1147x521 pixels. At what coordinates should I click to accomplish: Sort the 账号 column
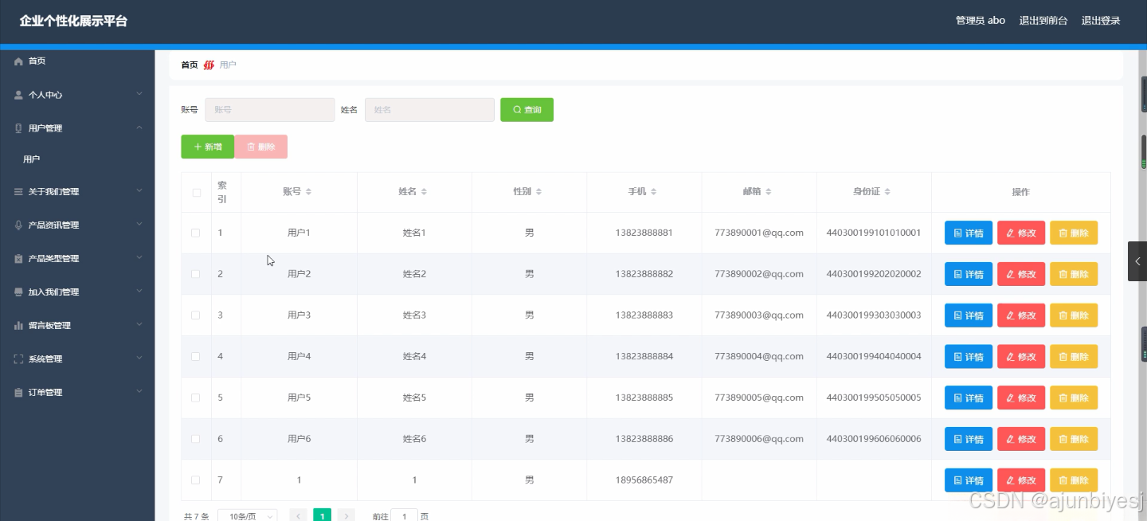click(308, 192)
